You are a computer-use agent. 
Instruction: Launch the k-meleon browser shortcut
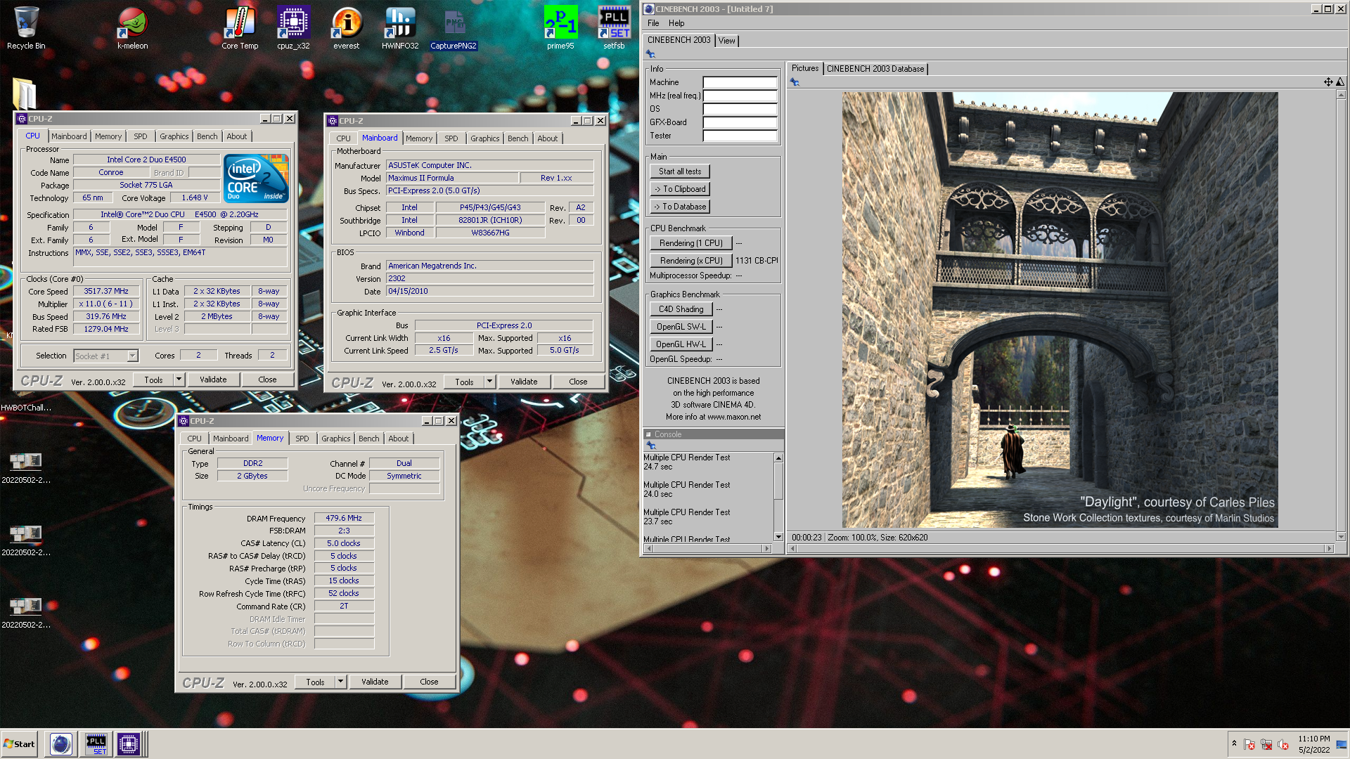[132, 28]
